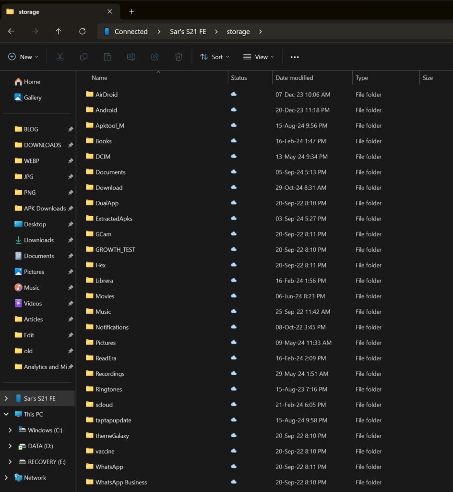Click the Delete trash icon
453x492 pixels.
pos(179,57)
